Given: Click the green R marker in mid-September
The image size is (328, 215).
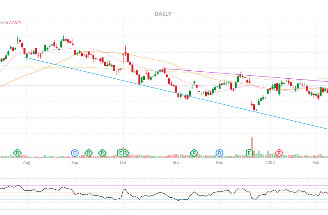Looking at the screenshot, I should (102, 153).
